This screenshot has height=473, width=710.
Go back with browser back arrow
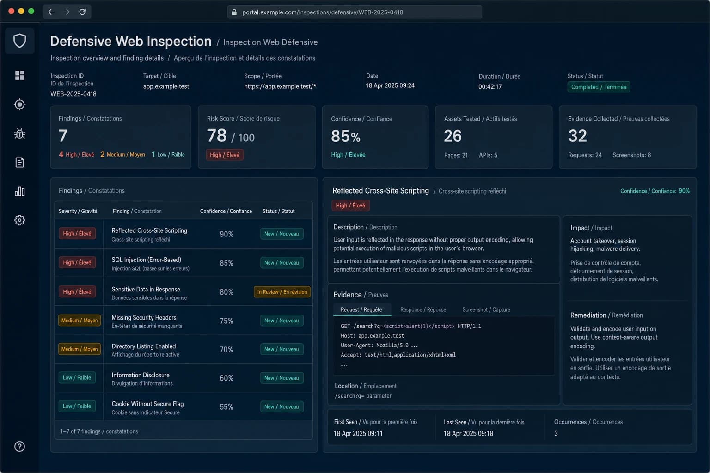pyautogui.click(x=51, y=12)
